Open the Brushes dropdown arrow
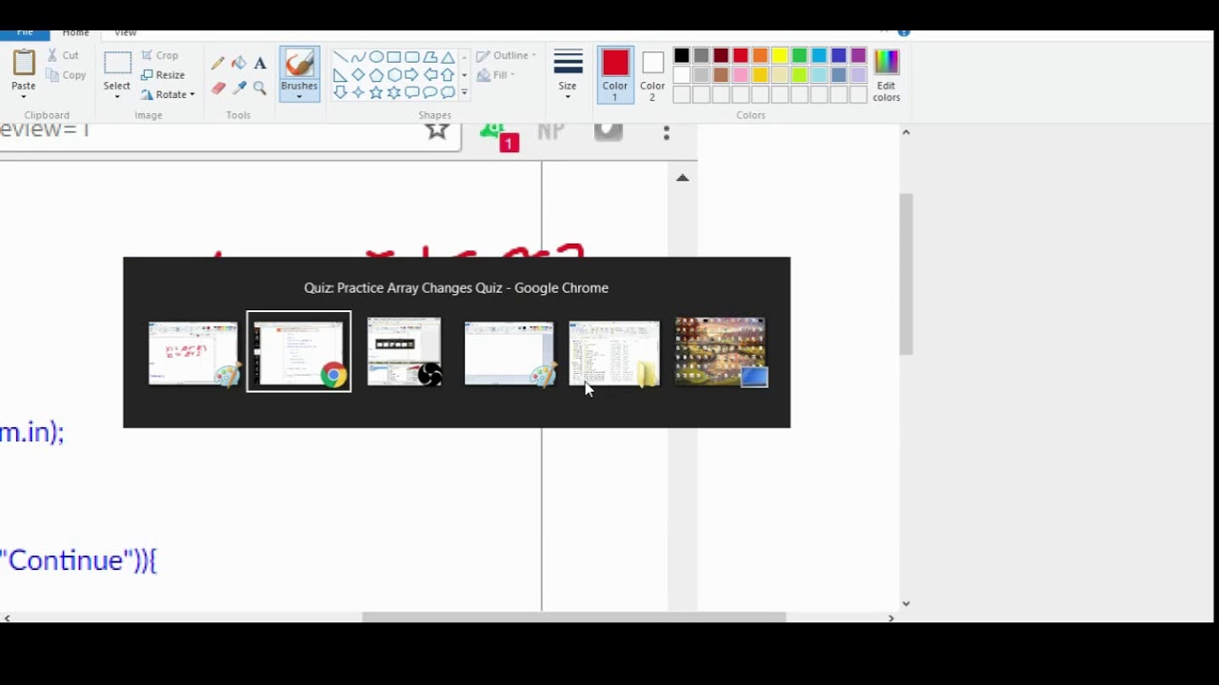This screenshot has width=1219, height=685. (x=299, y=96)
